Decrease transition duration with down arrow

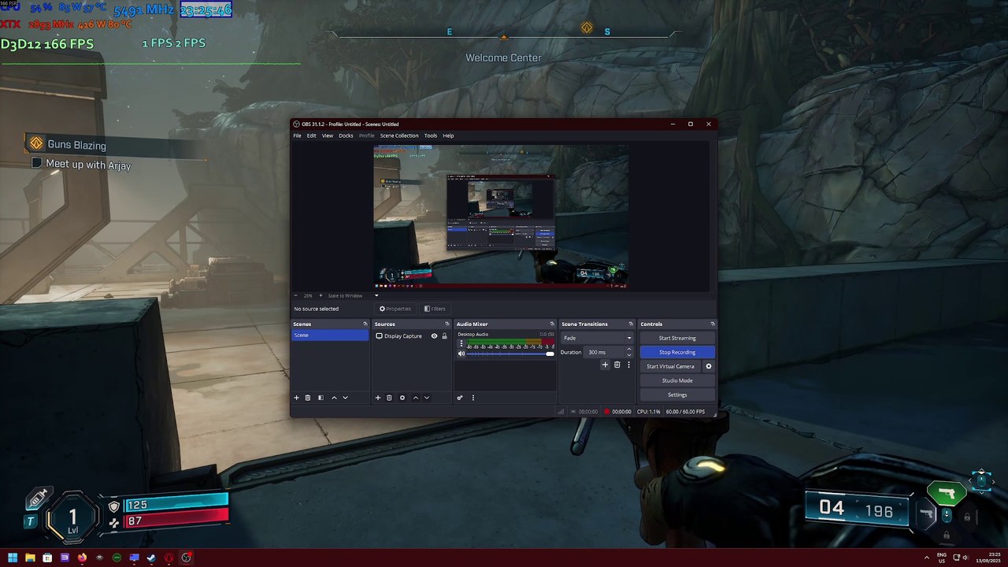(x=628, y=355)
